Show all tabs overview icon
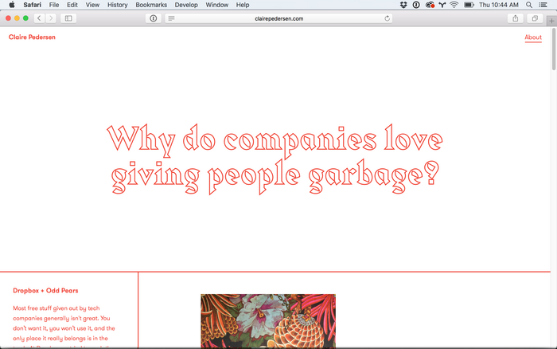The image size is (557, 349). 535,18
